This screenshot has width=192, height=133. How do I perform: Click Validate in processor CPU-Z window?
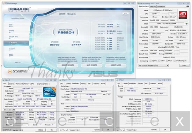click(40, 130)
